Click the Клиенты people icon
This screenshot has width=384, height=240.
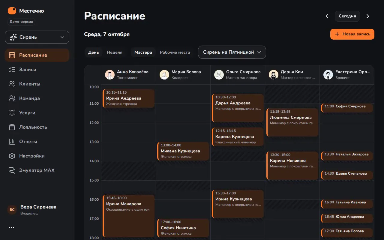(12, 84)
